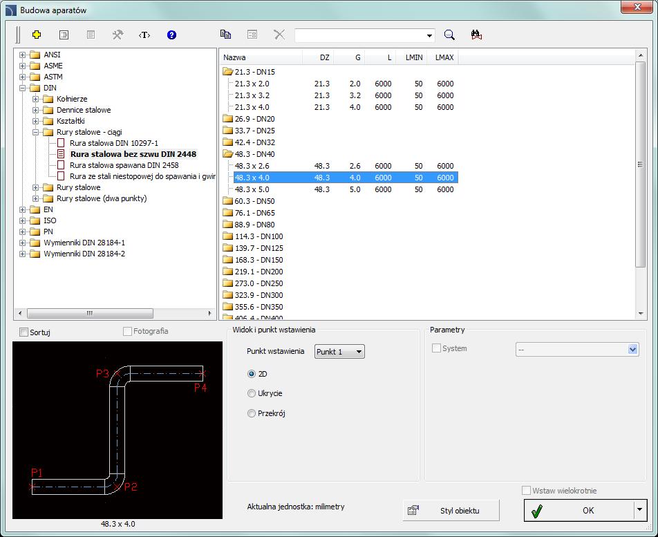Viewport: 658px width, 537px height.
Task: Toggle the System checkbox
Action: [436, 348]
